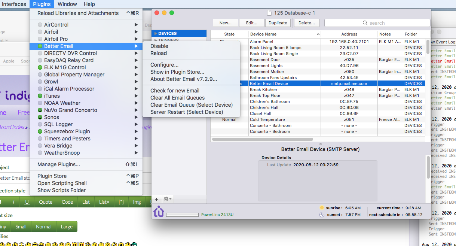This screenshot has width=456, height=246.
Task: Select the Basement Lights device row
Action: [318, 66]
